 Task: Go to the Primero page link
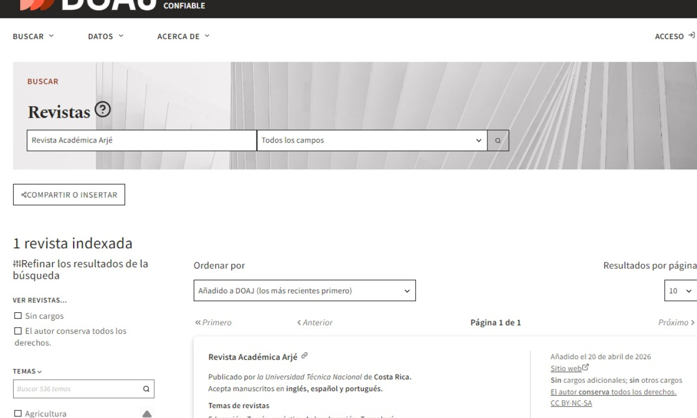coord(213,322)
